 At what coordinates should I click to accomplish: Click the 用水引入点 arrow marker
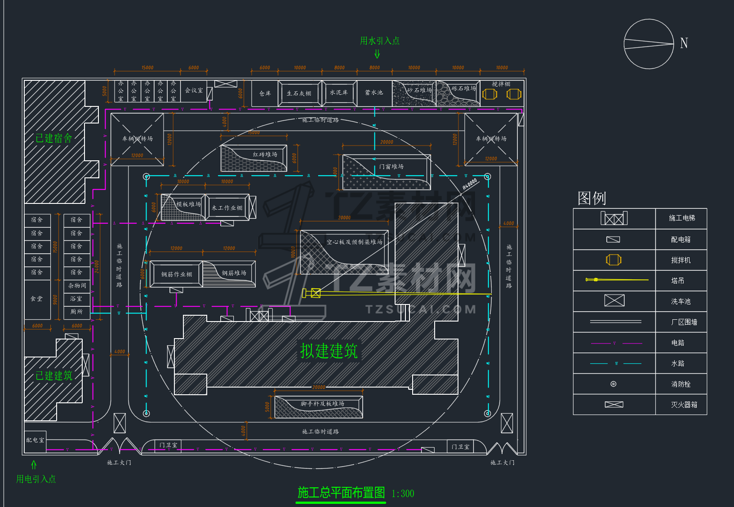377,54
